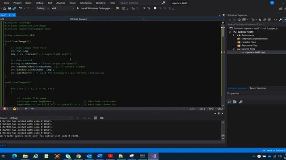Click Solution Explorer sync with active document icon

coord(260,20)
